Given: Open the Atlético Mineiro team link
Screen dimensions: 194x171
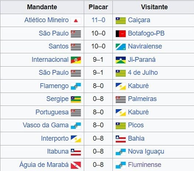Looking at the screenshot, I should tap(47, 20).
